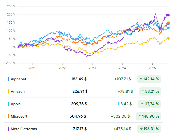
Task: Select the Alphabet stock name
Action: point(19,79)
